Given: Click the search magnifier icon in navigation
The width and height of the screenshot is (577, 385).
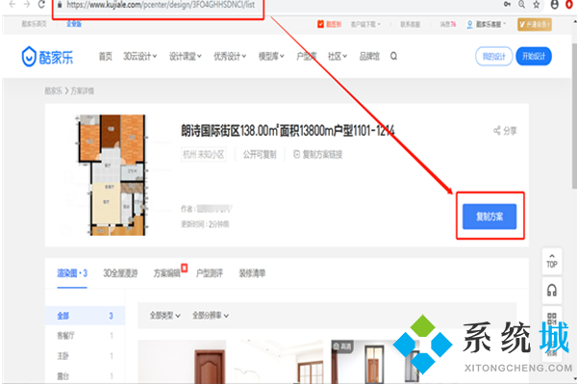Looking at the screenshot, I should click(x=393, y=56).
